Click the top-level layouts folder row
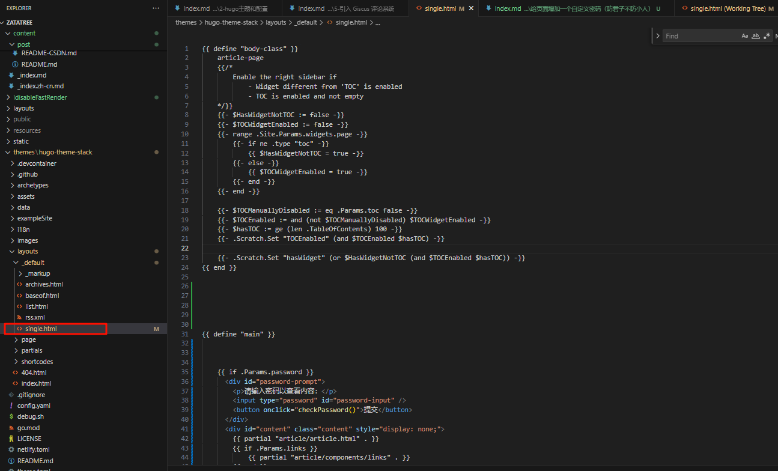778x471 pixels. (84, 108)
